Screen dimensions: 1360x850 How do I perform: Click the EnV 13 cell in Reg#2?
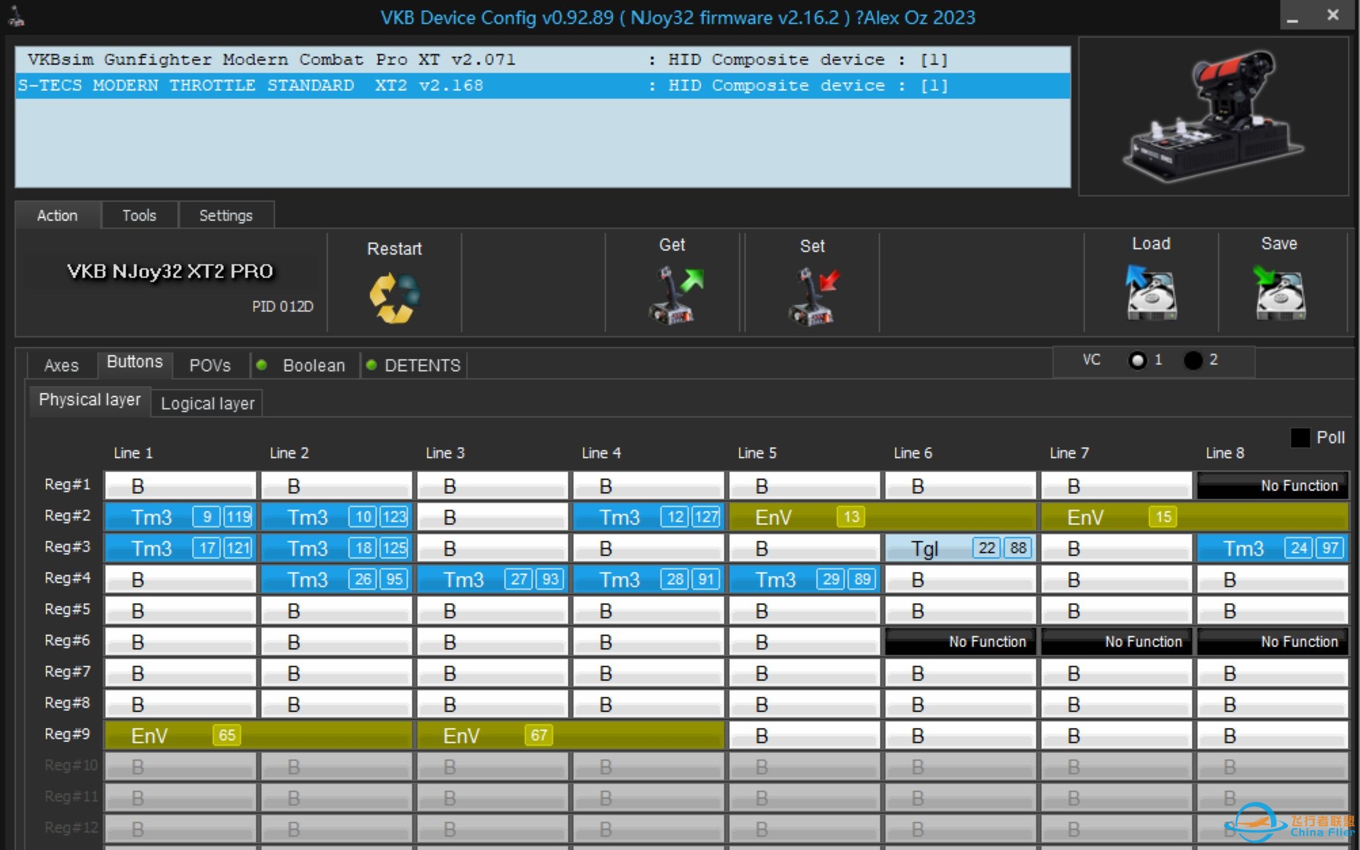click(x=882, y=517)
